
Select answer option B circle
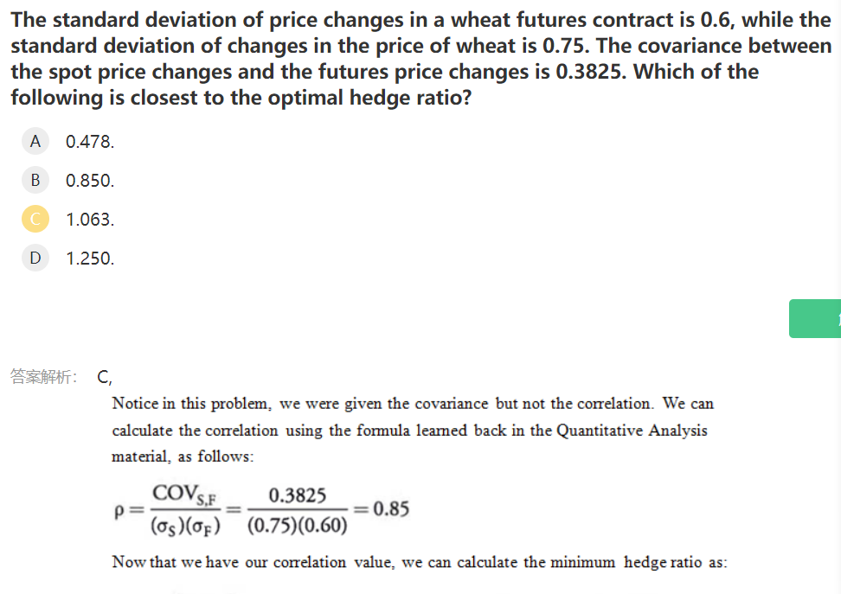point(35,180)
